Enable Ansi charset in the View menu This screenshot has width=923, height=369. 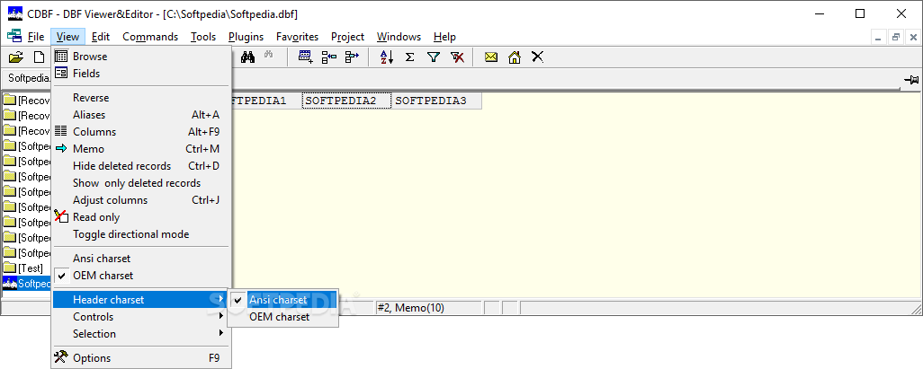(141, 259)
